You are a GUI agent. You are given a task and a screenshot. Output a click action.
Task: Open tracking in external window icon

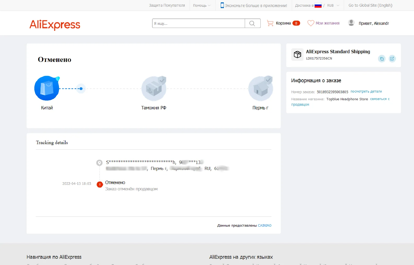point(392,58)
